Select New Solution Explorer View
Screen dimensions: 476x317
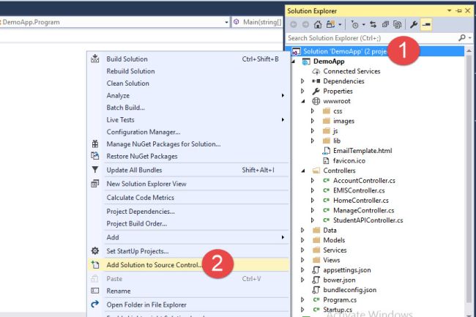coord(188,184)
